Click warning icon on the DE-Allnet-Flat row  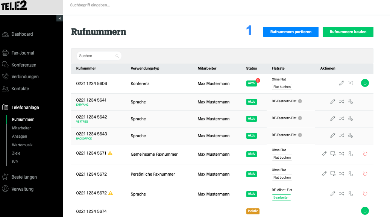point(111,193)
